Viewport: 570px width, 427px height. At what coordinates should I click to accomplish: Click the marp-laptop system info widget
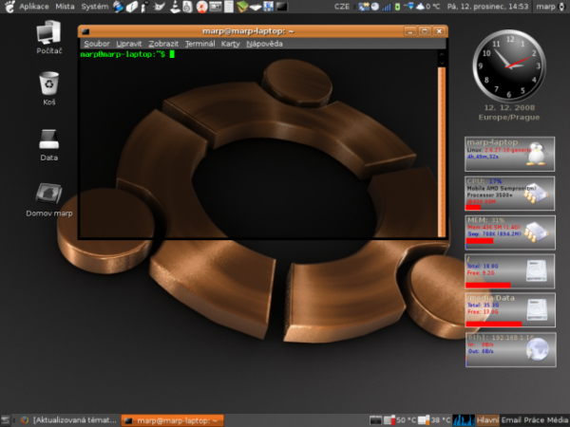pyautogui.click(x=509, y=154)
